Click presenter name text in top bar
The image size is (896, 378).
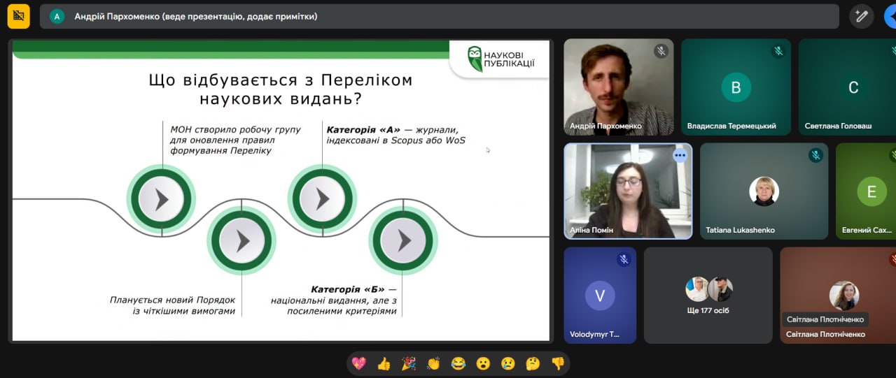point(196,16)
